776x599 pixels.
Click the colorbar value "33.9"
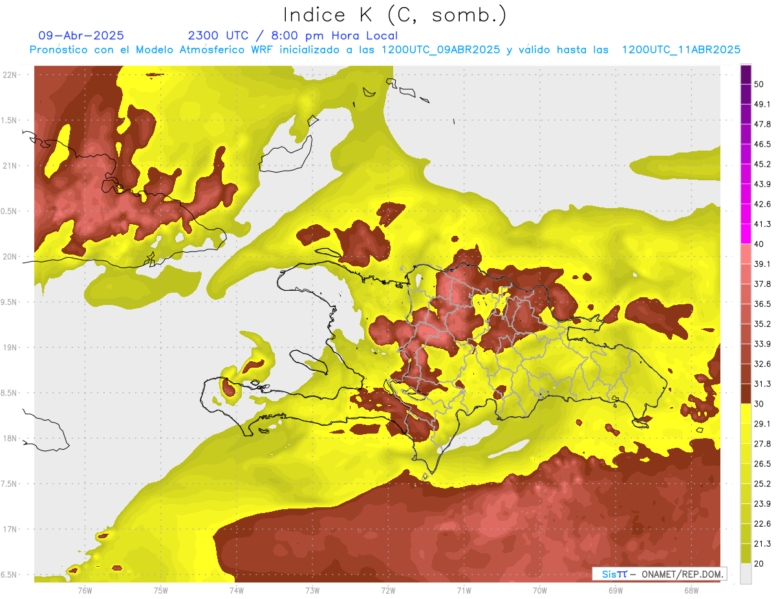(x=762, y=344)
